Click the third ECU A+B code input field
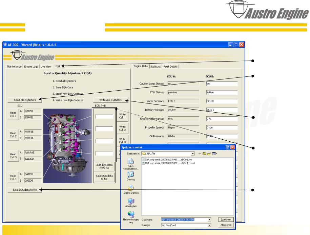Screen dimensions: 310x235 click(x=104, y=141)
